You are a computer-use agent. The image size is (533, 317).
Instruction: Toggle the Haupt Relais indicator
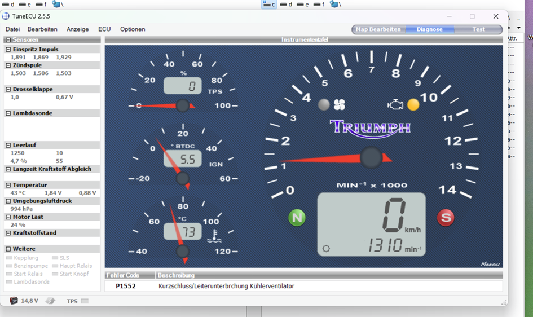[55, 266]
